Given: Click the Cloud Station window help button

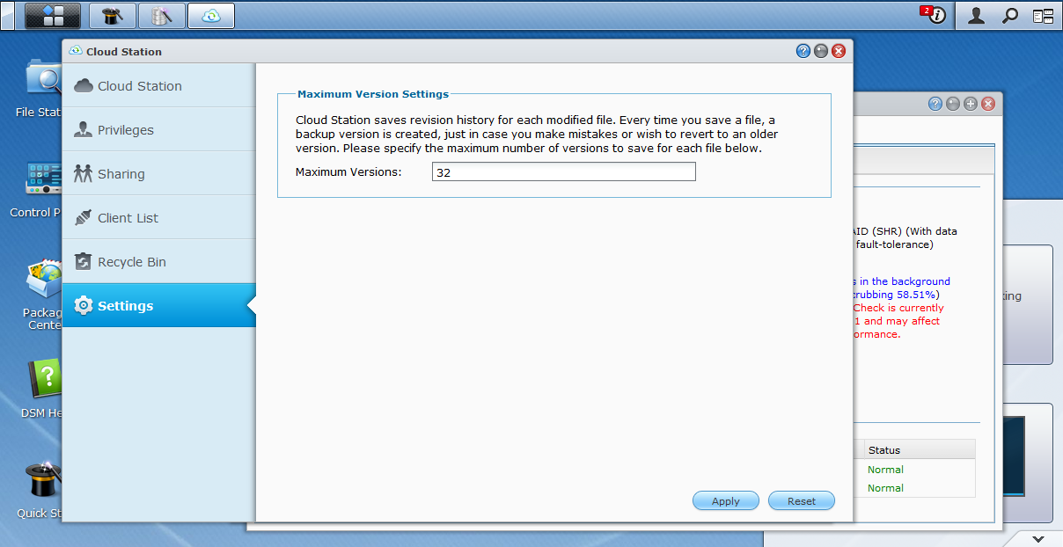Looking at the screenshot, I should (803, 51).
